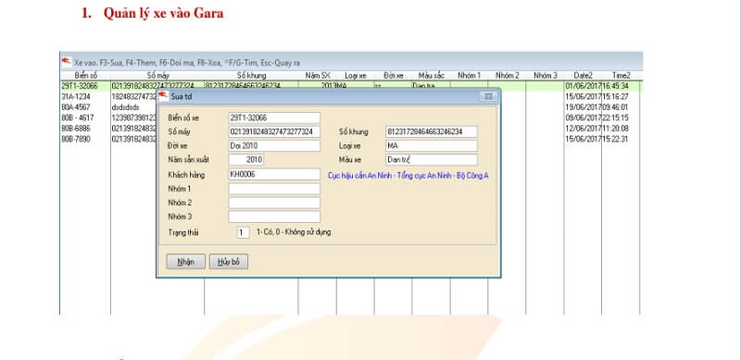The image size is (741, 360).
Task: Click the Nhóm 1 column header
Action: [469, 76]
